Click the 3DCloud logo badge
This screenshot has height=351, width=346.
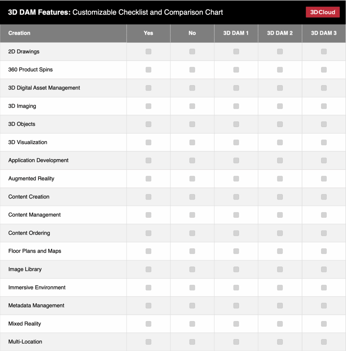point(322,12)
